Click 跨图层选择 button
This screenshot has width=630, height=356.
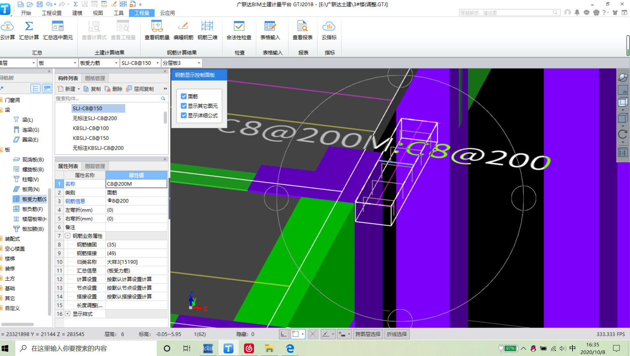(x=368, y=334)
